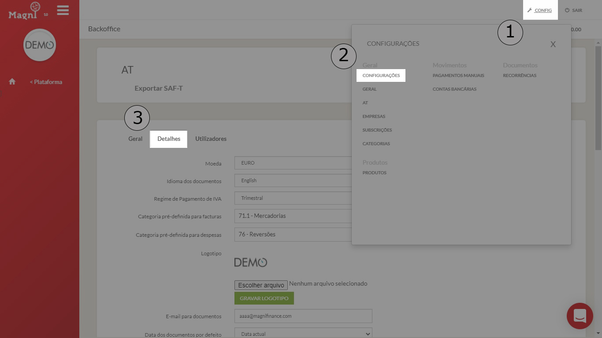Open the hamburger menu icon
This screenshot has height=338, width=602.
pos(63,10)
